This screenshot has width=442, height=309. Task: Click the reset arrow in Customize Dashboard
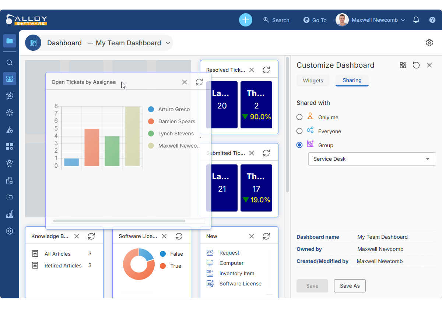tap(416, 65)
